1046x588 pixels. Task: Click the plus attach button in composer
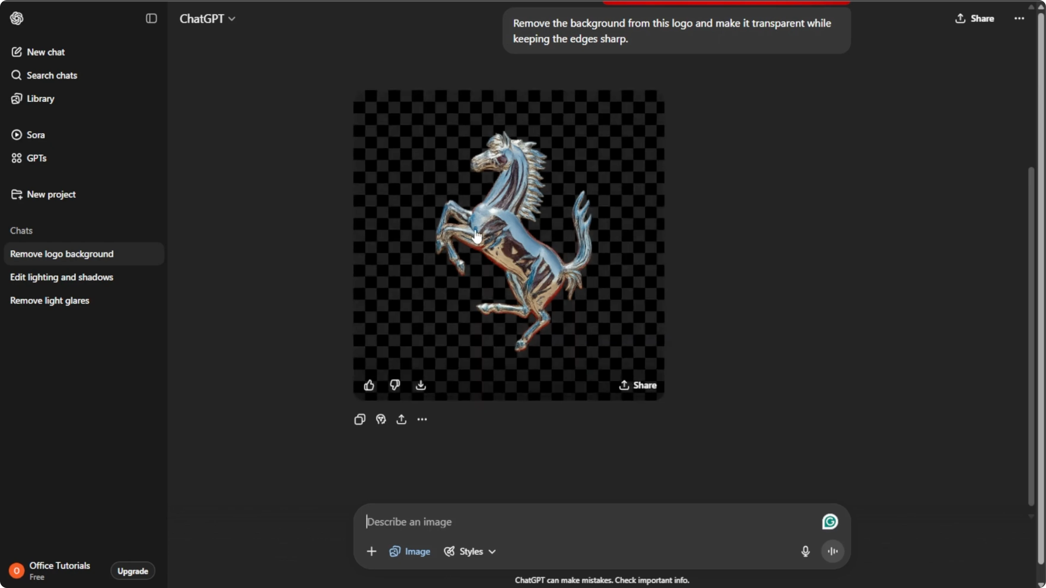click(x=371, y=552)
